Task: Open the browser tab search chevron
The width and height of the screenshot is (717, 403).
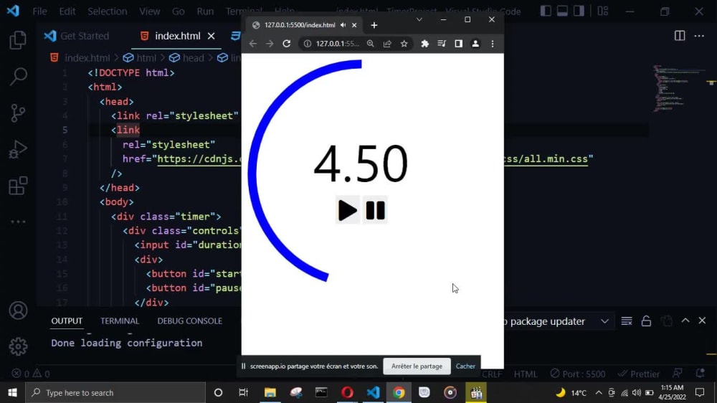Action: click(419, 19)
